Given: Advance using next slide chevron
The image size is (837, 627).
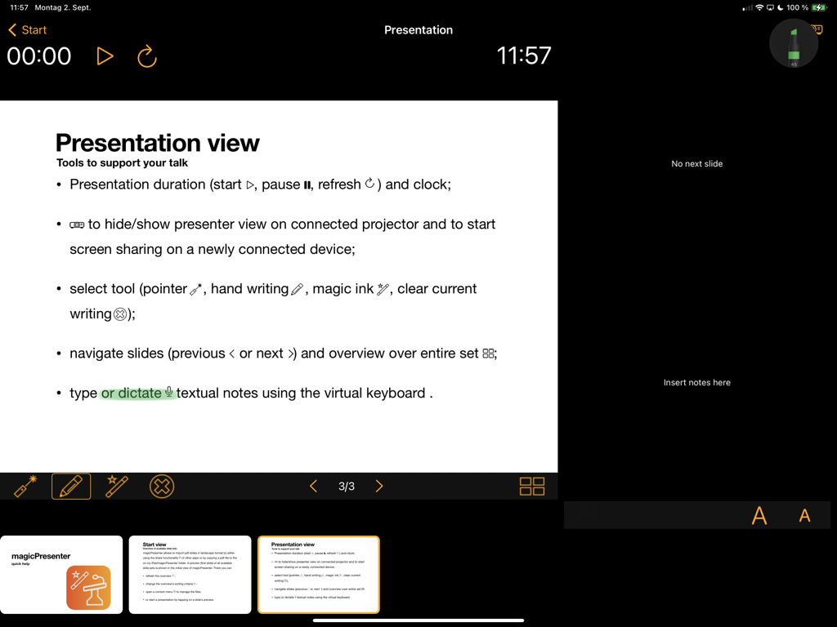Looking at the screenshot, I should [378, 486].
